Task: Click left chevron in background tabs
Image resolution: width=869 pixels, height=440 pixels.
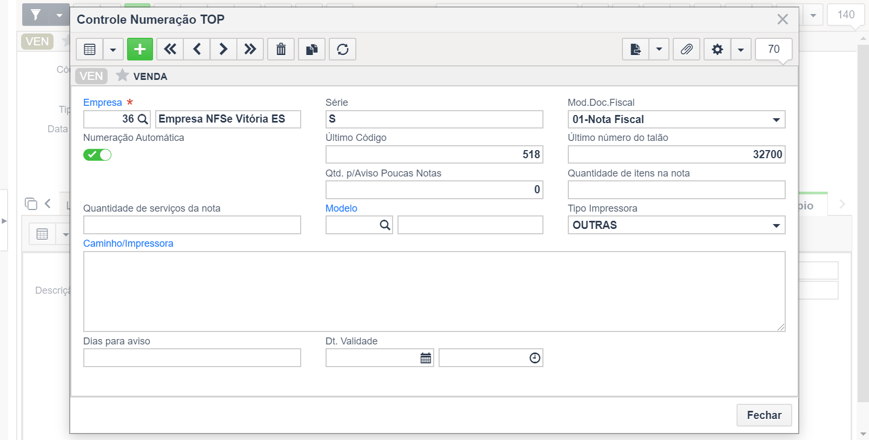Action: click(x=48, y=204)
